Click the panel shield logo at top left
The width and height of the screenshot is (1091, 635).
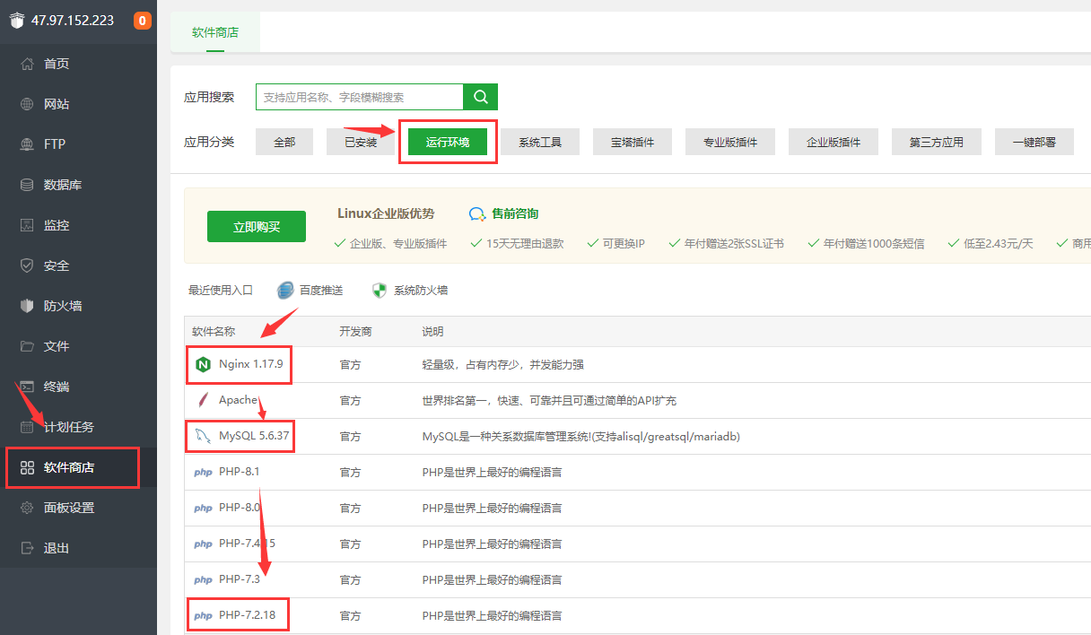[x=17, y=21]
